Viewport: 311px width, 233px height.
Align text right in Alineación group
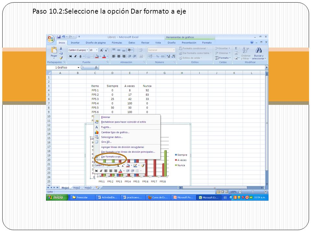pos(123,56)
